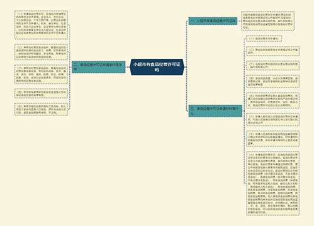Select branch 三、食品经营许可证申请材料有什么
The height and width of the screenshot is (226, 314).
pos(215,111)
